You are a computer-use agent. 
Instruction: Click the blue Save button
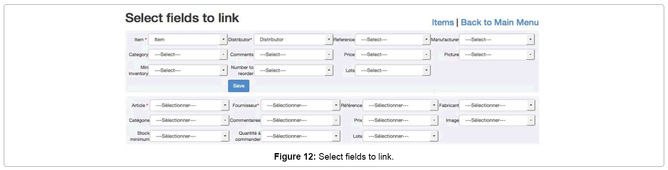pyautogui.click(x=238, y=86)
